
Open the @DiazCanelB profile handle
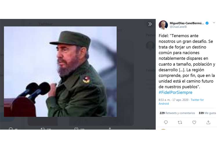coord(178,27)
